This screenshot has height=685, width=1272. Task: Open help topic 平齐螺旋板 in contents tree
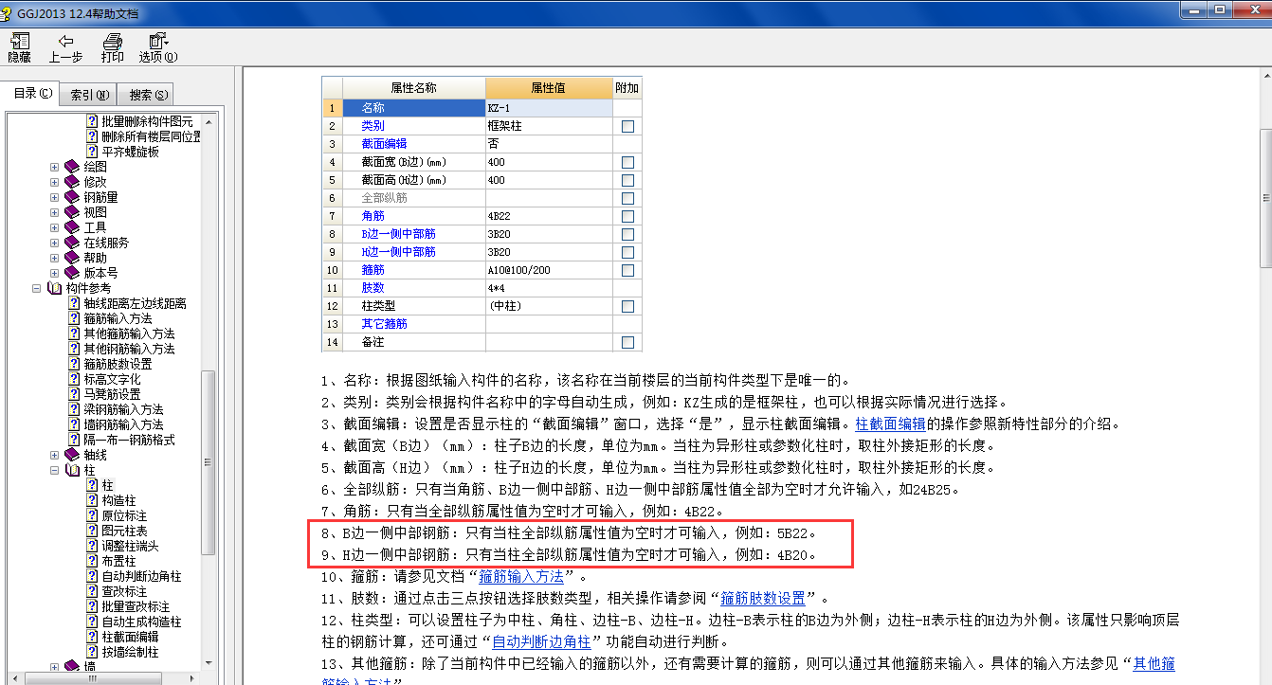pyautogui.click(x=131, y=152)
